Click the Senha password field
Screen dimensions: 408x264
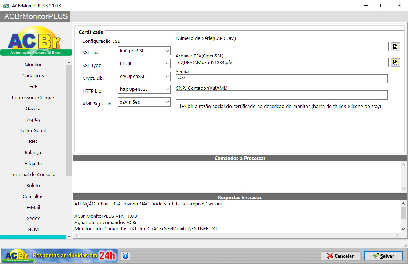click(282, 79)
